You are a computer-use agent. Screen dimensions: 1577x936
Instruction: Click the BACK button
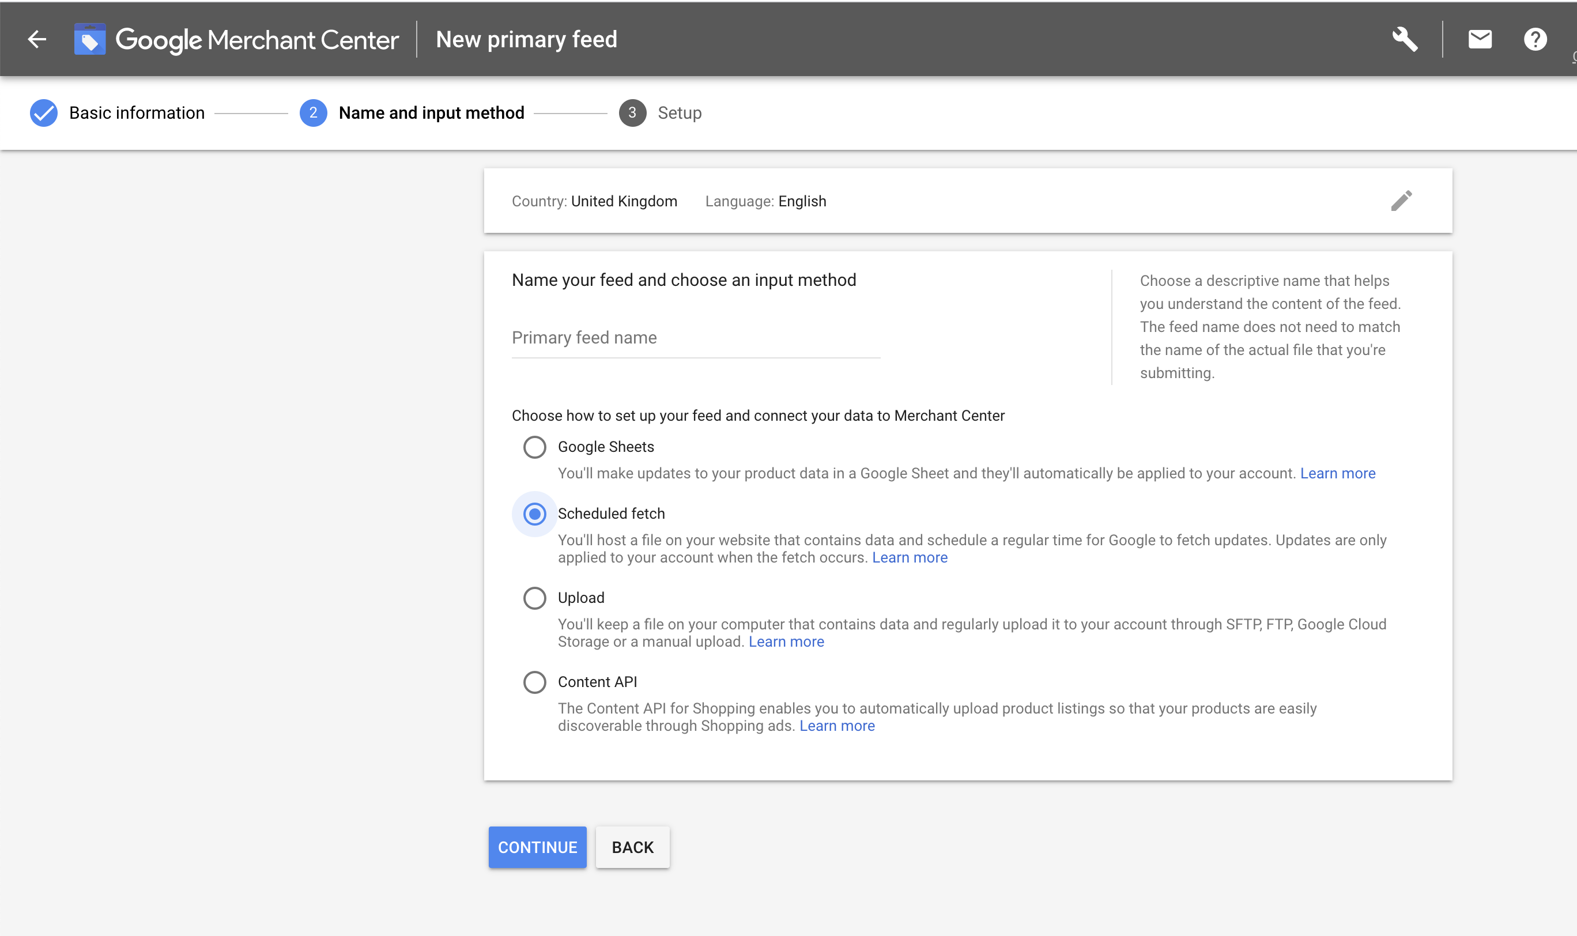632,847
